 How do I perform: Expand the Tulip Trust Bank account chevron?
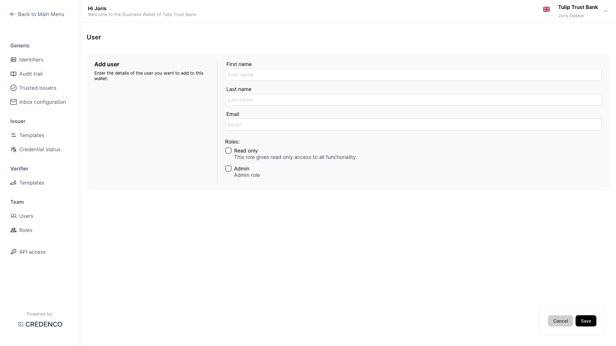click(606, 11)
